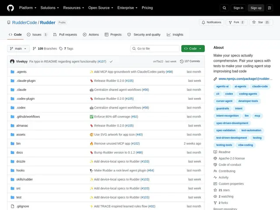Click the folder icon for drizzle
Screen dimensions: 280x210
point(13,161)
